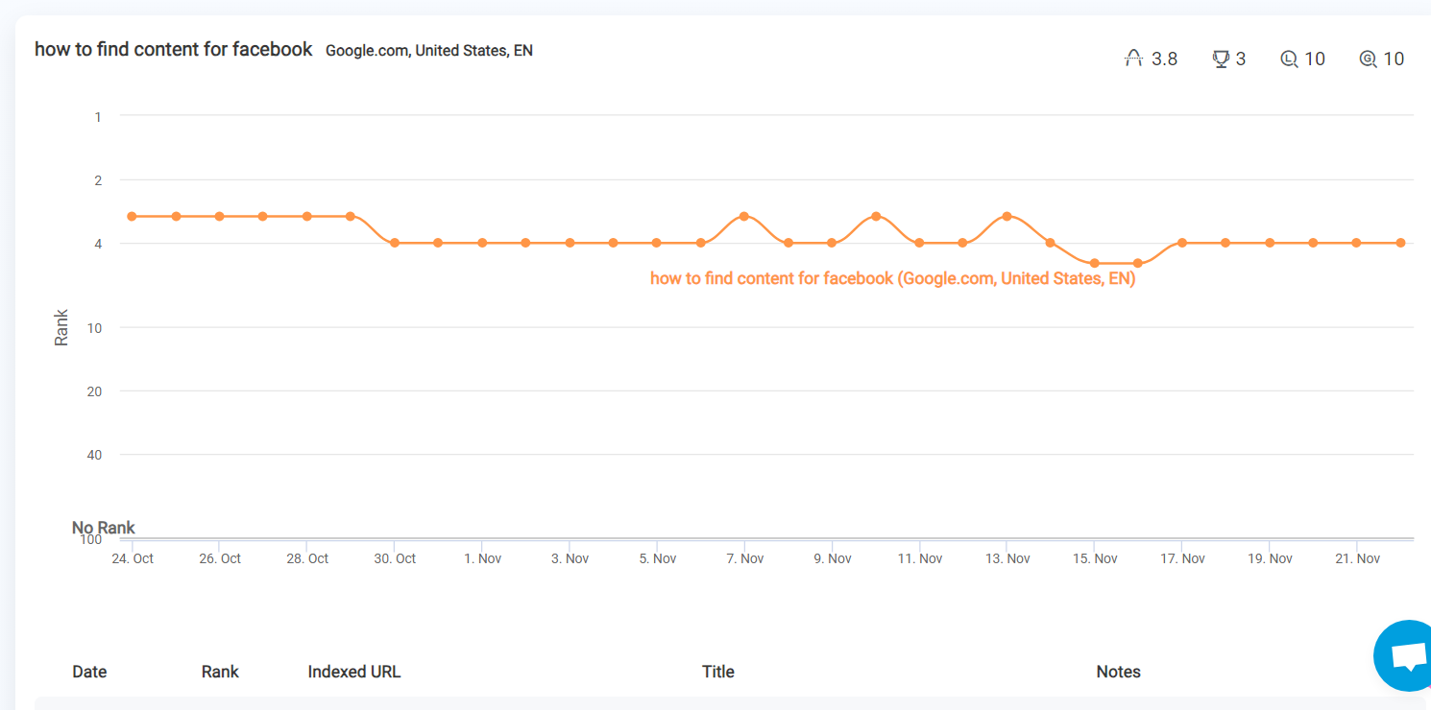Viewport: 1431px width, 710px height.
Task: Click the 'Google.com, United States, EN' label
Action: tap(429, 51)
